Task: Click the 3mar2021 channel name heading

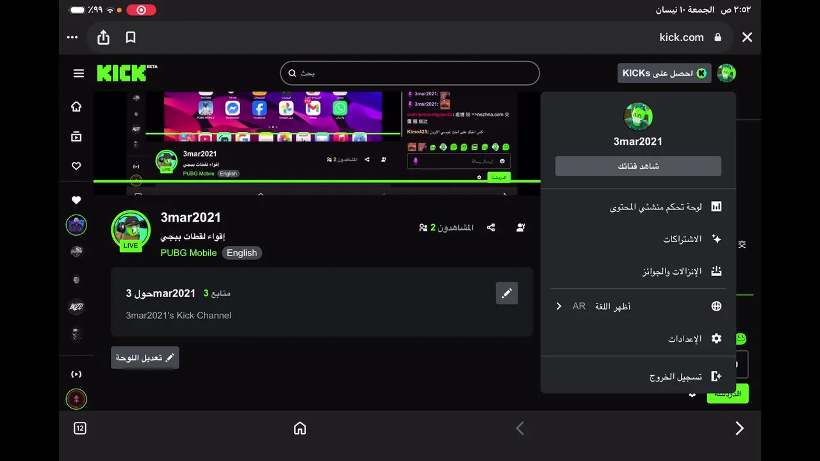Action: coord(191,218)
